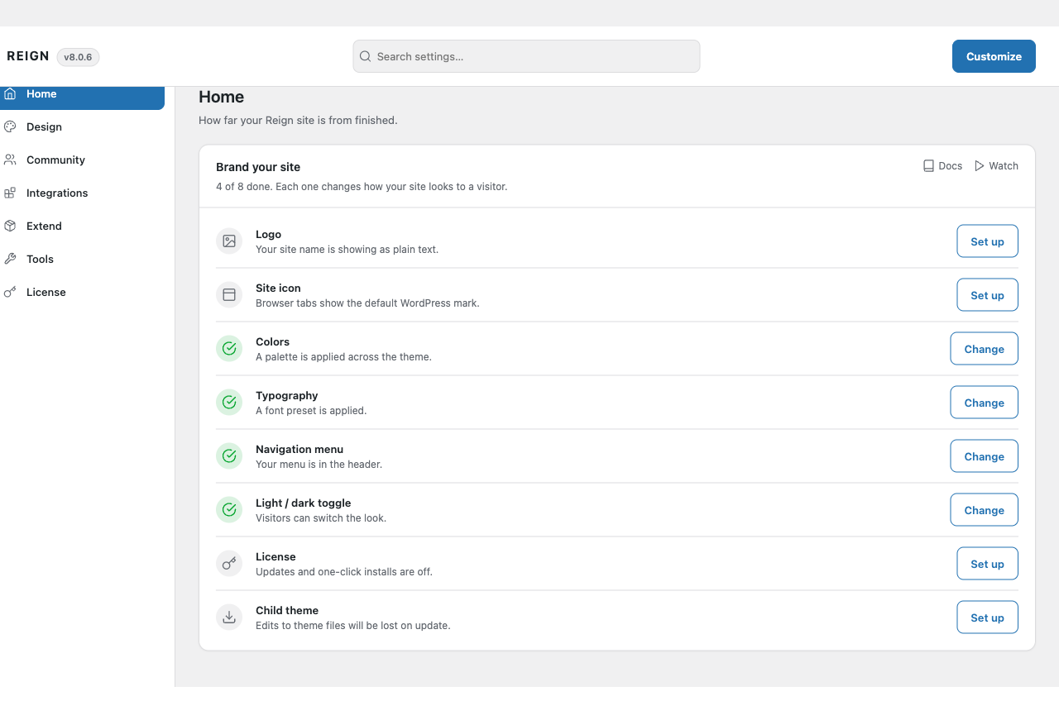Click the 'Colors' row title
The image size is (1059, 701).
(272, 341)
